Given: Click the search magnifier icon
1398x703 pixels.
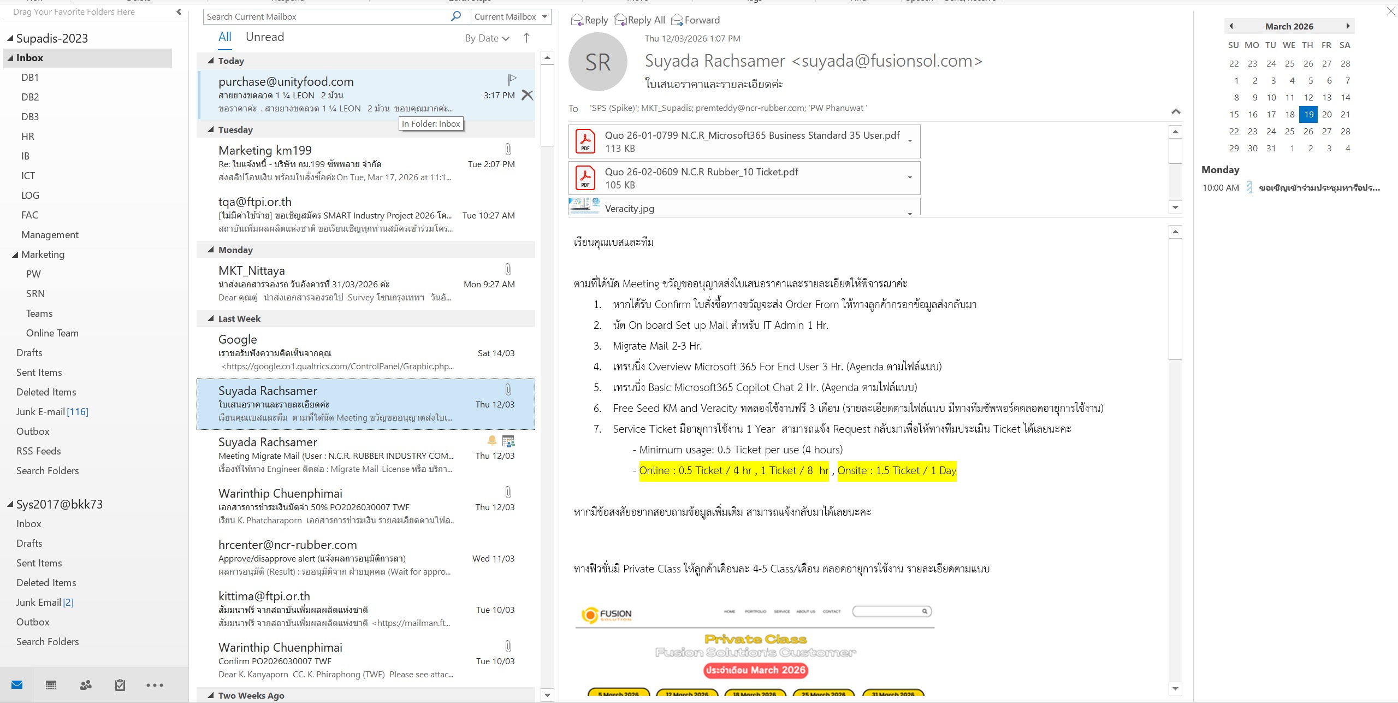Looking at the screenshot, I should (x=456, y=16).
